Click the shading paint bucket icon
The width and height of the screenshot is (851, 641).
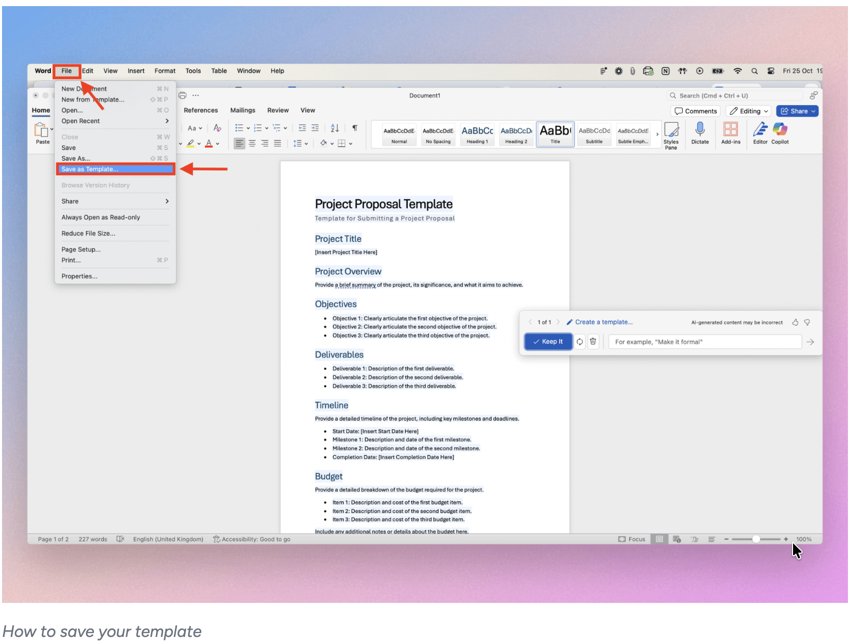pyautogui.click(x=324, y=143)
